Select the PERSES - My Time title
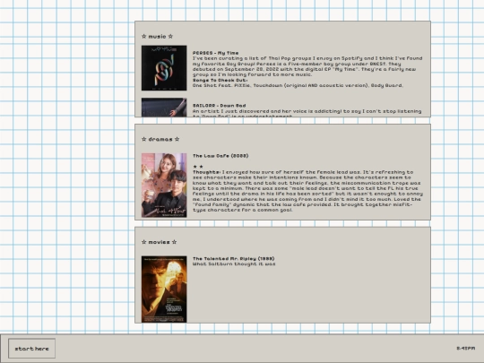This screenshot has width=484, height=363. (215, 53)
